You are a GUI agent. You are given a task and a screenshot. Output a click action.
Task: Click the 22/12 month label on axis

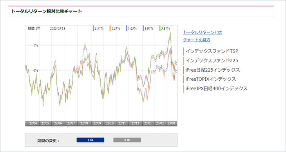135,123
